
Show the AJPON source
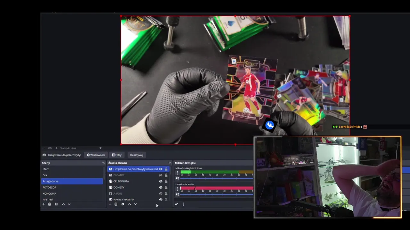pos(161,194)
